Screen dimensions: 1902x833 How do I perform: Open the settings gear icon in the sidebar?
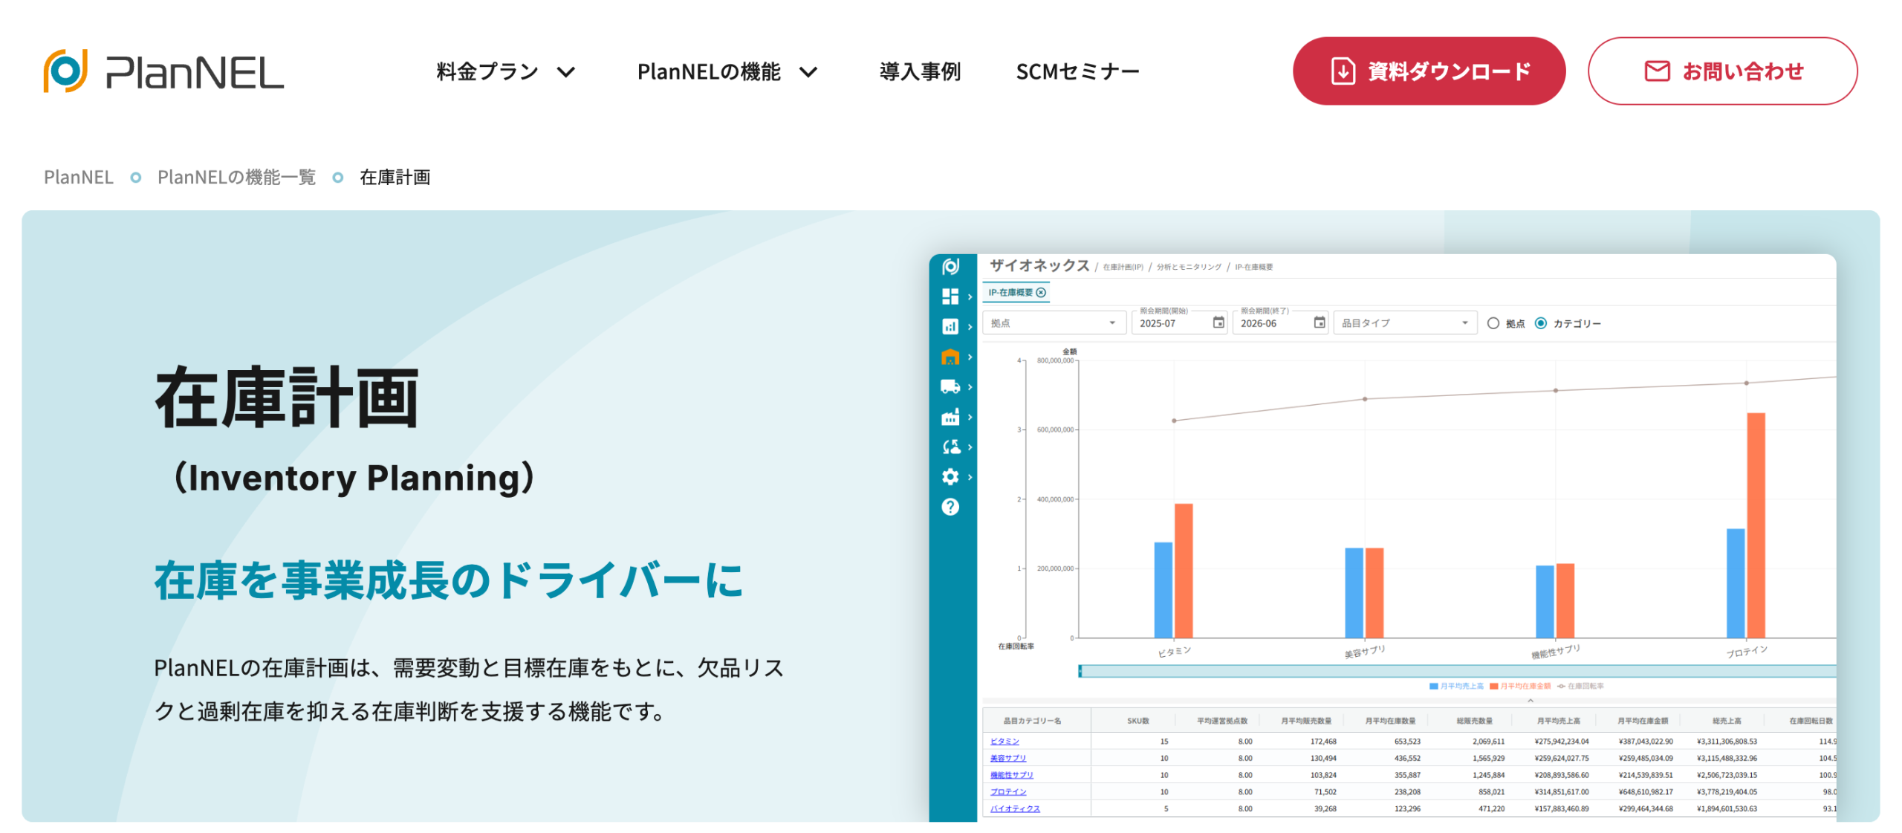950,476
